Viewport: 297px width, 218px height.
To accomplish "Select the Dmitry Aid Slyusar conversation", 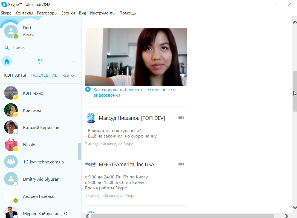I will click(x=39, y=179).
